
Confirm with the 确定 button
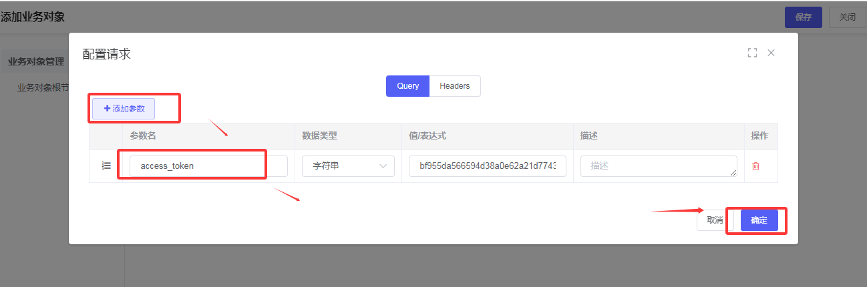[x=759, y=220]
